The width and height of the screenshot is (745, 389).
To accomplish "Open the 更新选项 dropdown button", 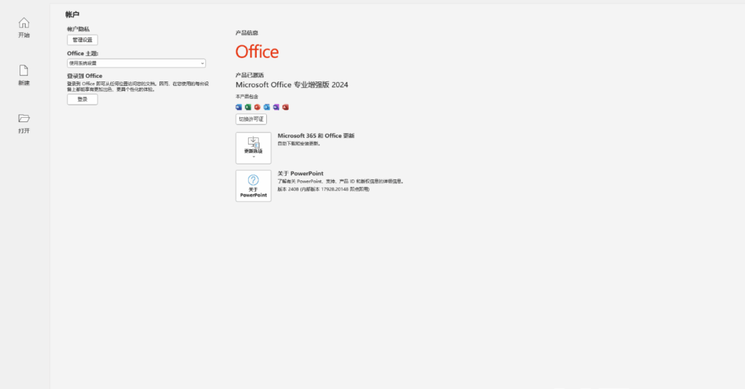I will coord(253,148).
